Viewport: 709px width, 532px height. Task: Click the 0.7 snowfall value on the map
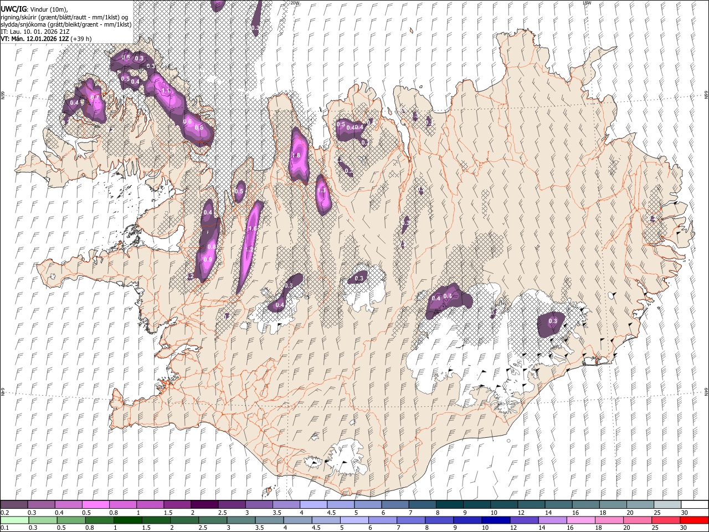pyautogui.click(x=94, y=98)
